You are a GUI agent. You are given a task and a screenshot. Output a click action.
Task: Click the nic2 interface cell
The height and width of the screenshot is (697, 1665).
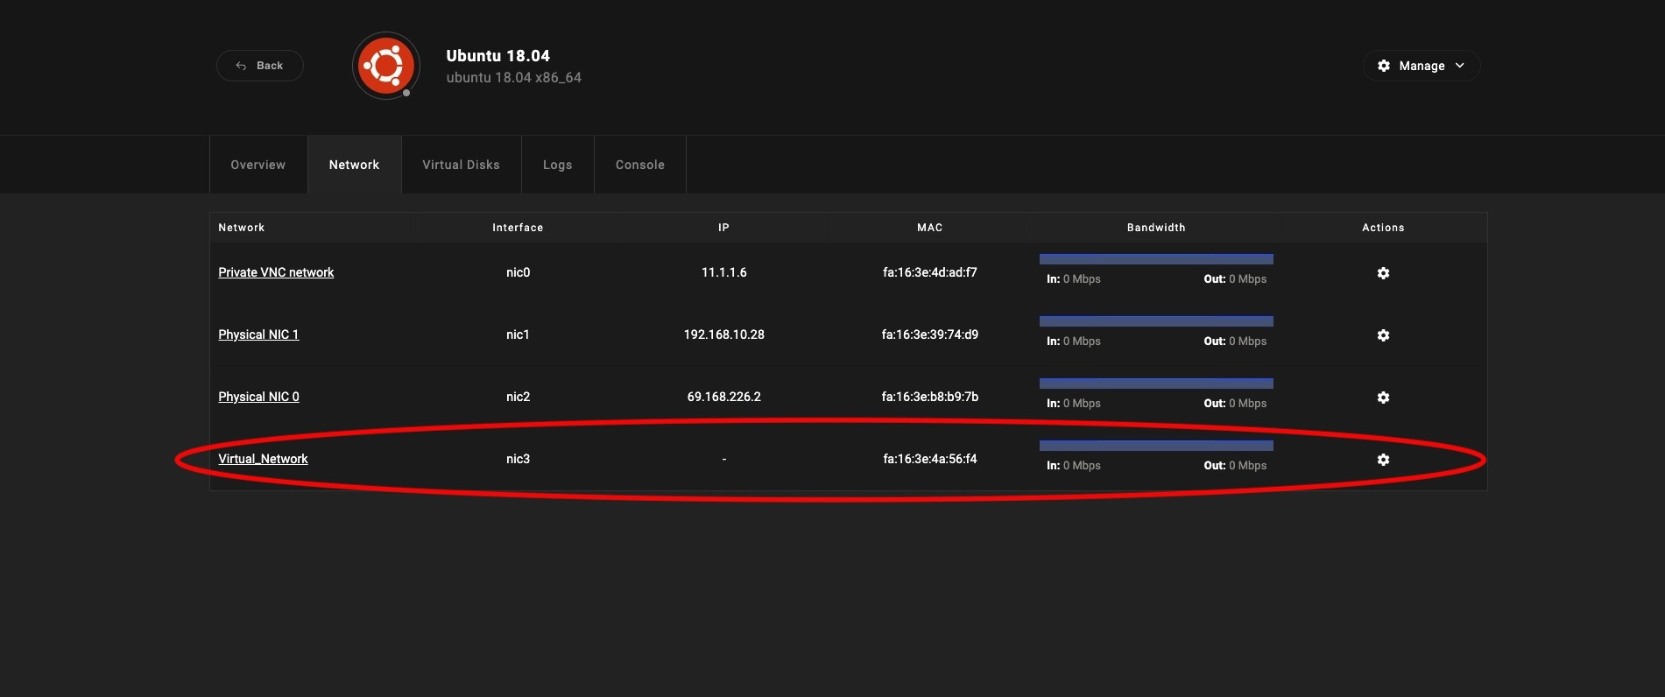pyautogui.click(x=519, y=397)
